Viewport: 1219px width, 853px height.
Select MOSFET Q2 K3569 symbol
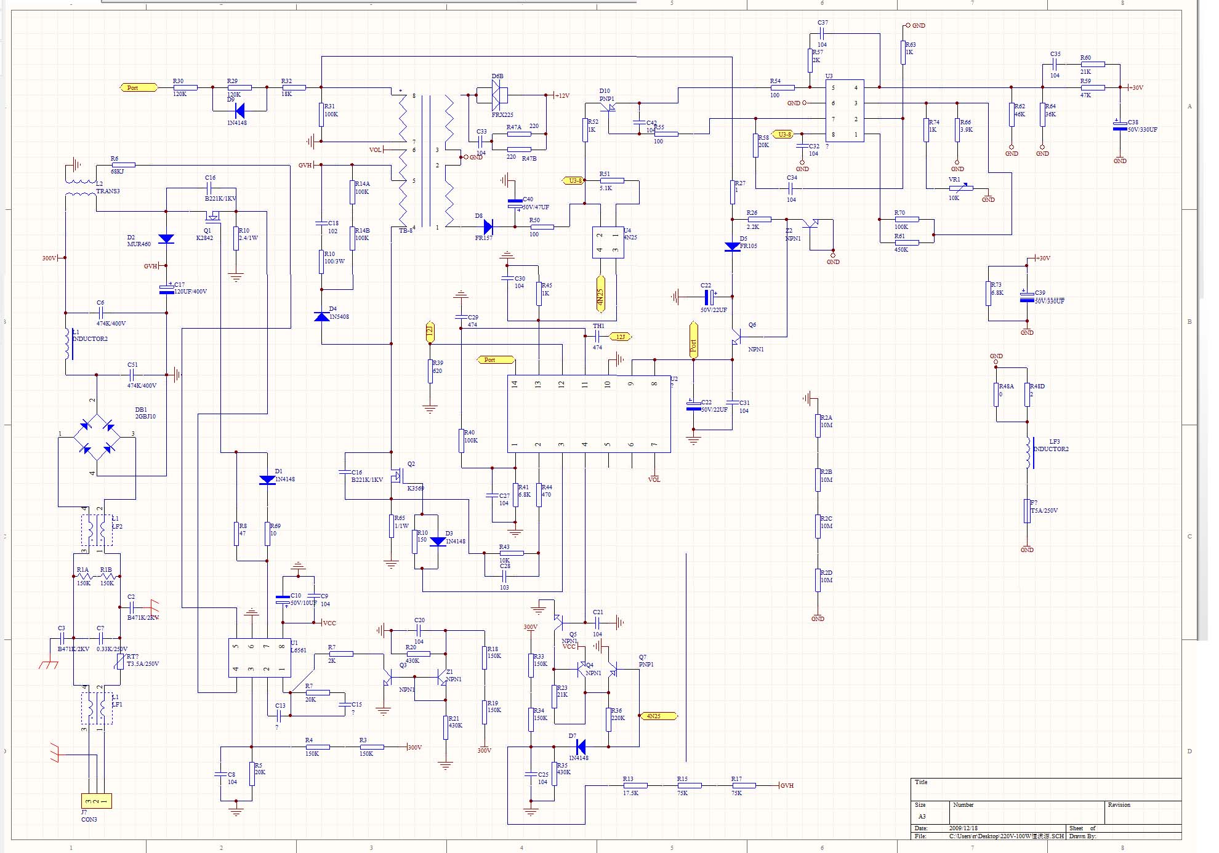398,475
